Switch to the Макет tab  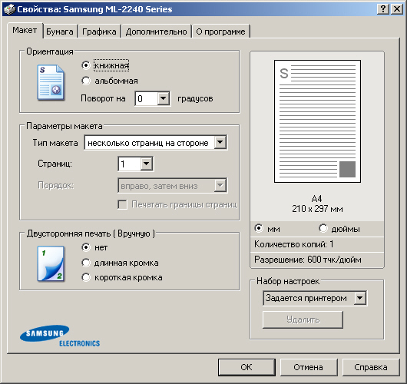[x=25, y=31]
